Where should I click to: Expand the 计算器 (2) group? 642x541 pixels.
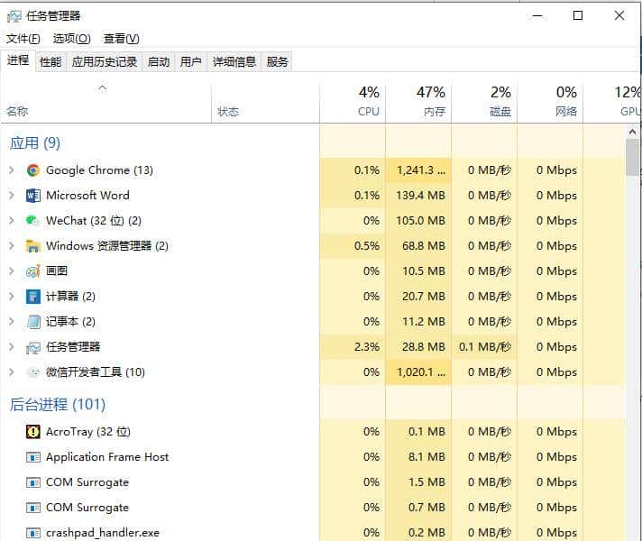click(x=12, y=297)
